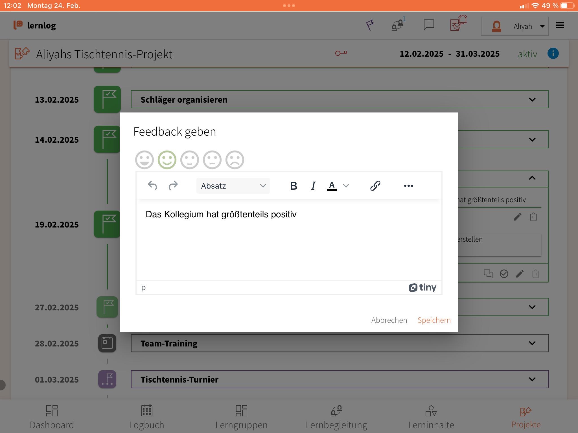Expand the 14.02.2025 entry chevron
578x433 pixels.
coord(532,140)
